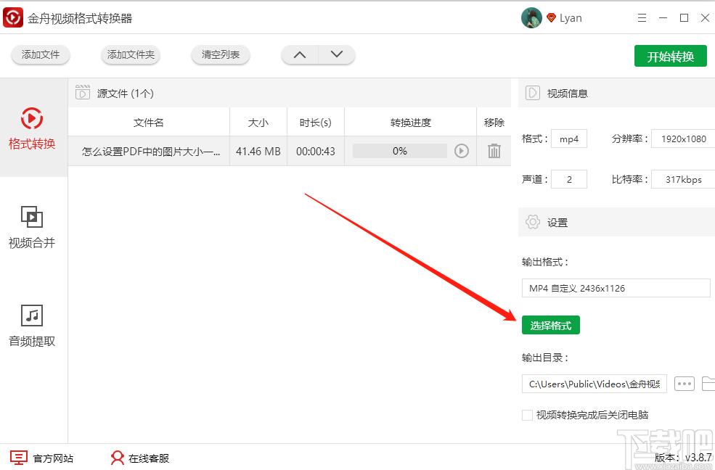
Task: Remove the file with the trash icon
Action: pos(494,151)
